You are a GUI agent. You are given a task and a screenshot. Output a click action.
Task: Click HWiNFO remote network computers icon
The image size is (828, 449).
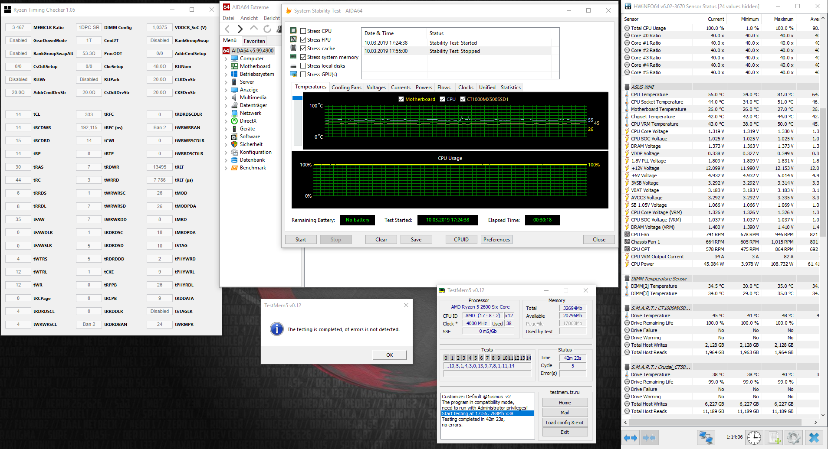tap(706, 438)
